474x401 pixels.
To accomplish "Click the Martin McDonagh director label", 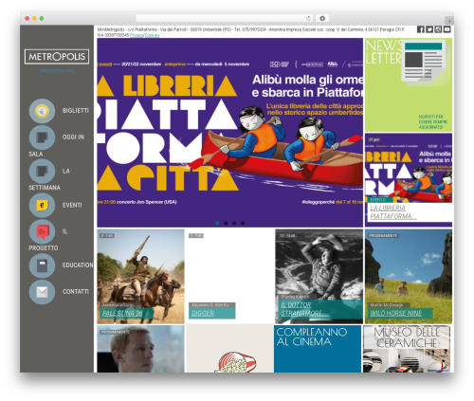I will [x=389, y=305].
